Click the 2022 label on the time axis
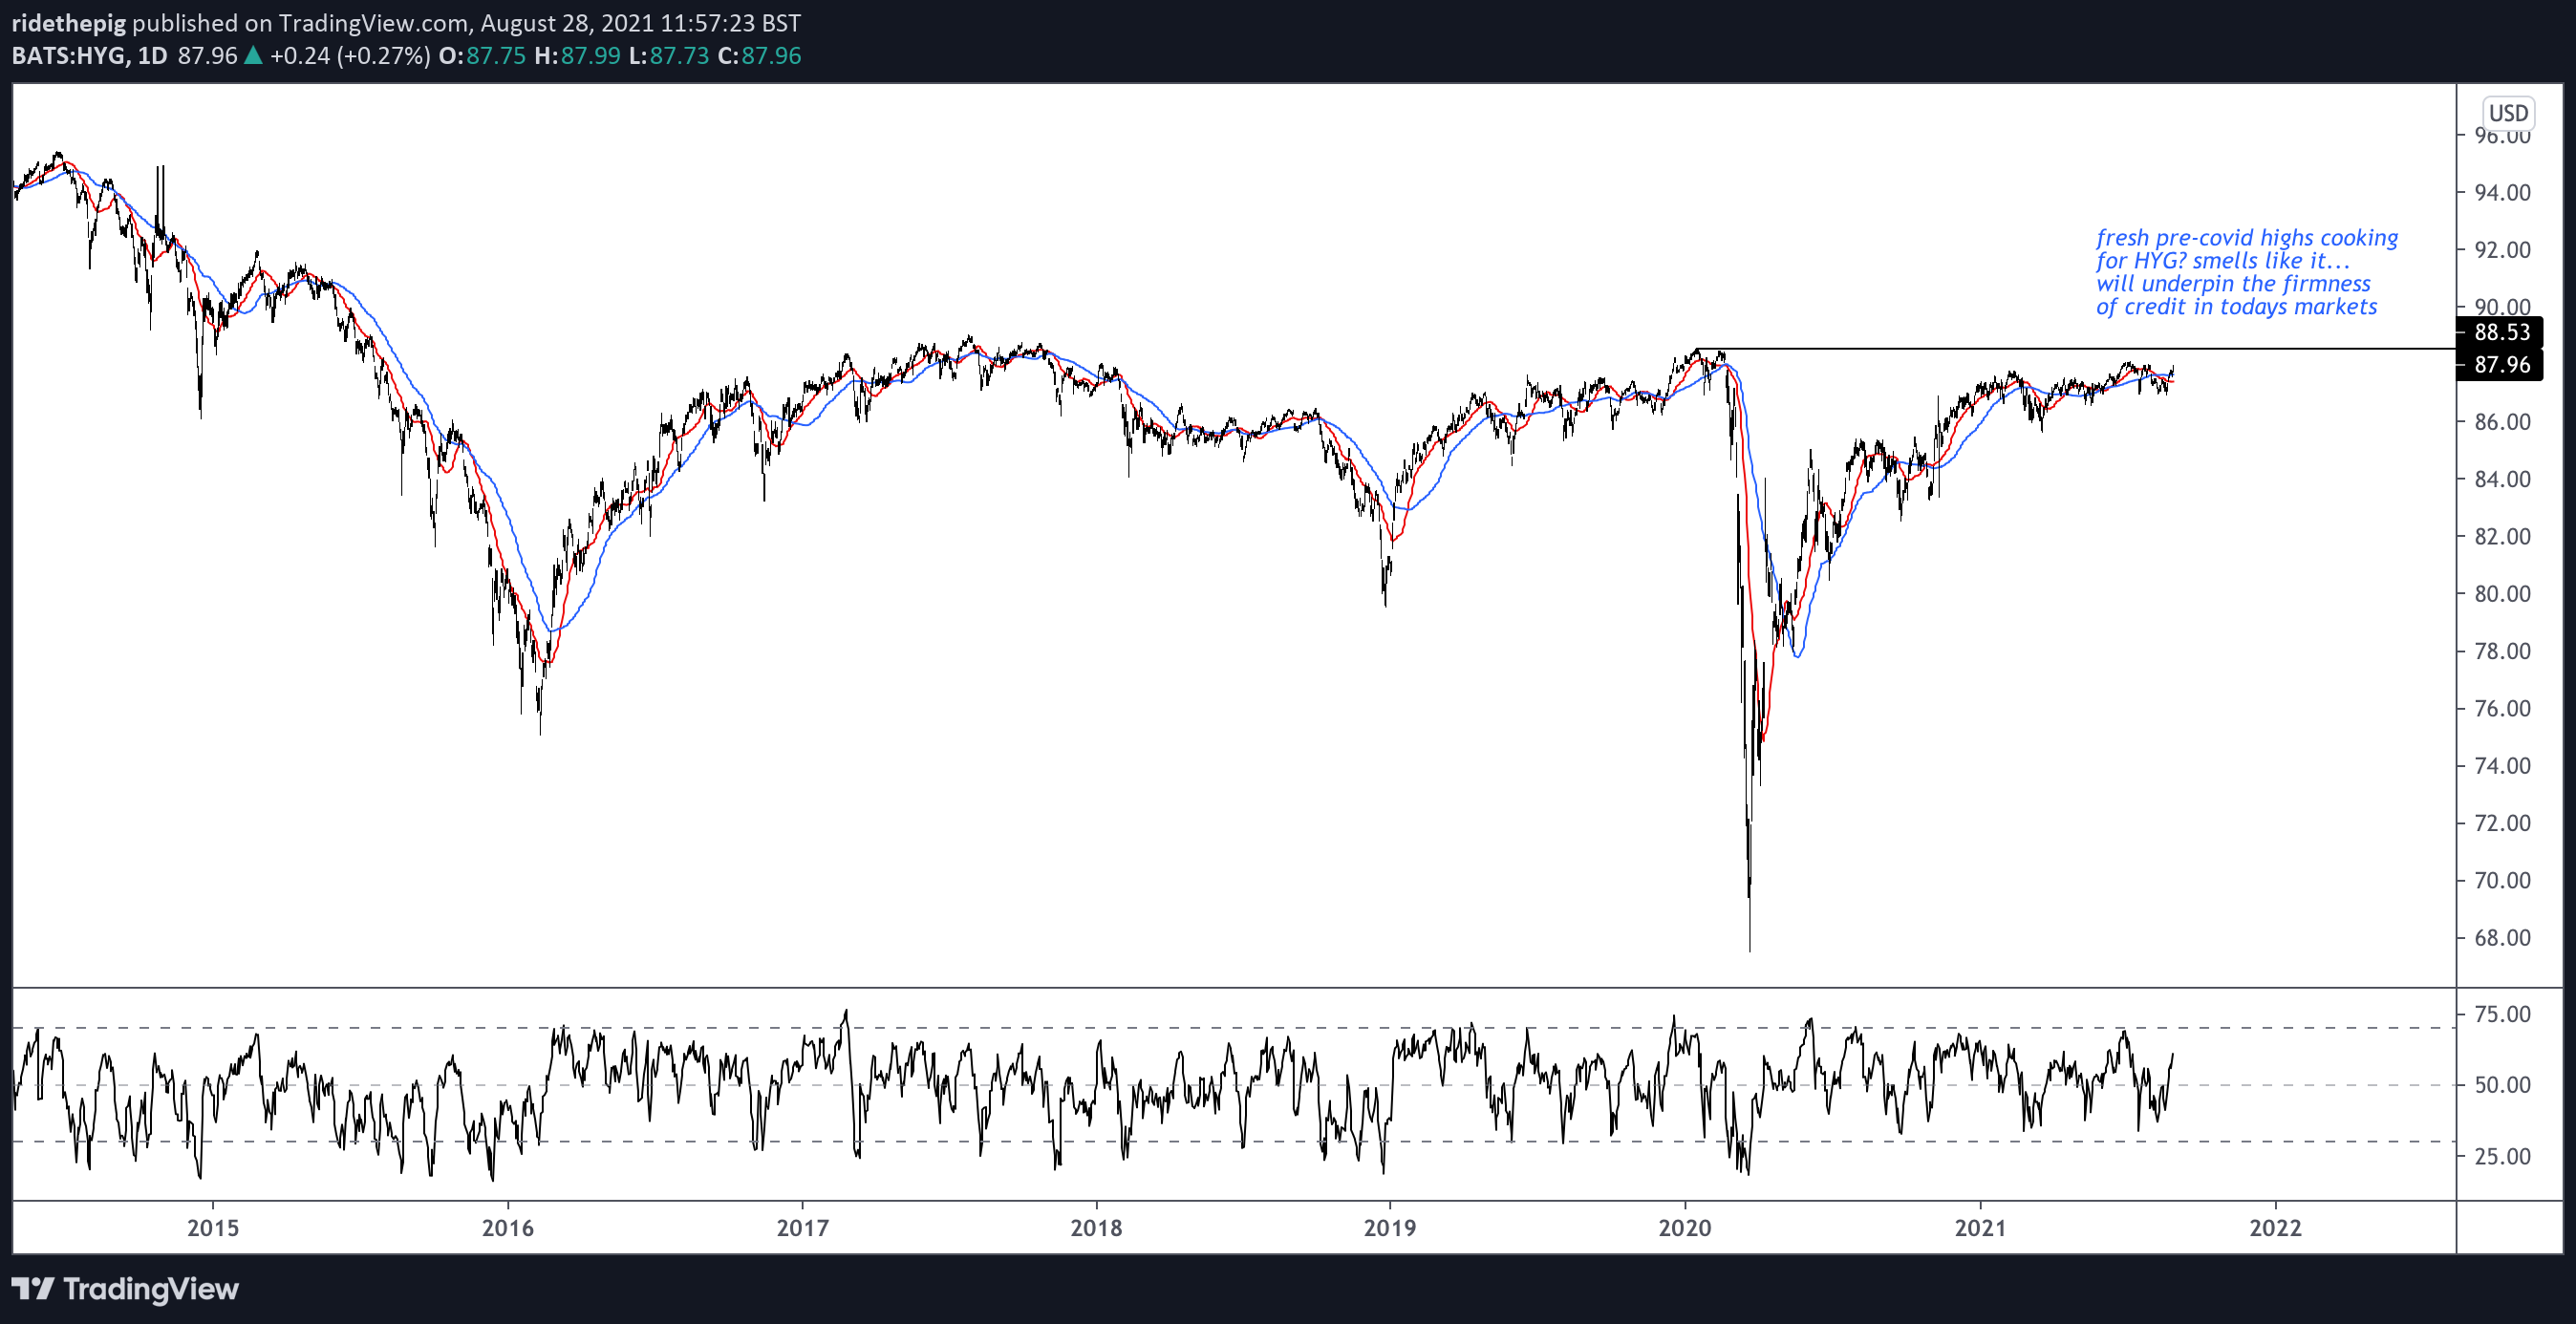This screenshot has width=2576, height=1324. pyautogui.click(x=2275, y=1228)
